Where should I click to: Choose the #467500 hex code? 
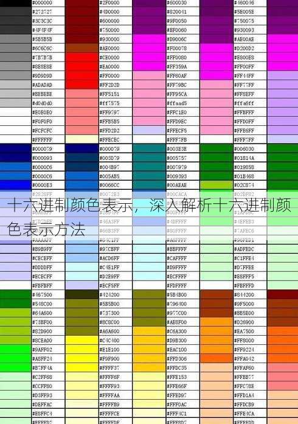[42, 295]
